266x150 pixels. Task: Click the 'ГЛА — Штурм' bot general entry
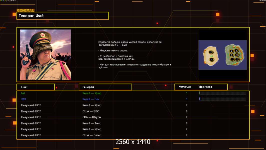tap(92, 117)
